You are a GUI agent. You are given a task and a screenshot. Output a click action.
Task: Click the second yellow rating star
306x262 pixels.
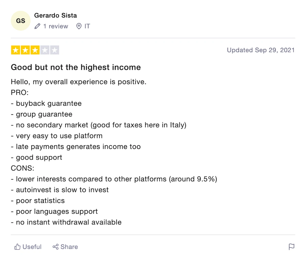25,50
